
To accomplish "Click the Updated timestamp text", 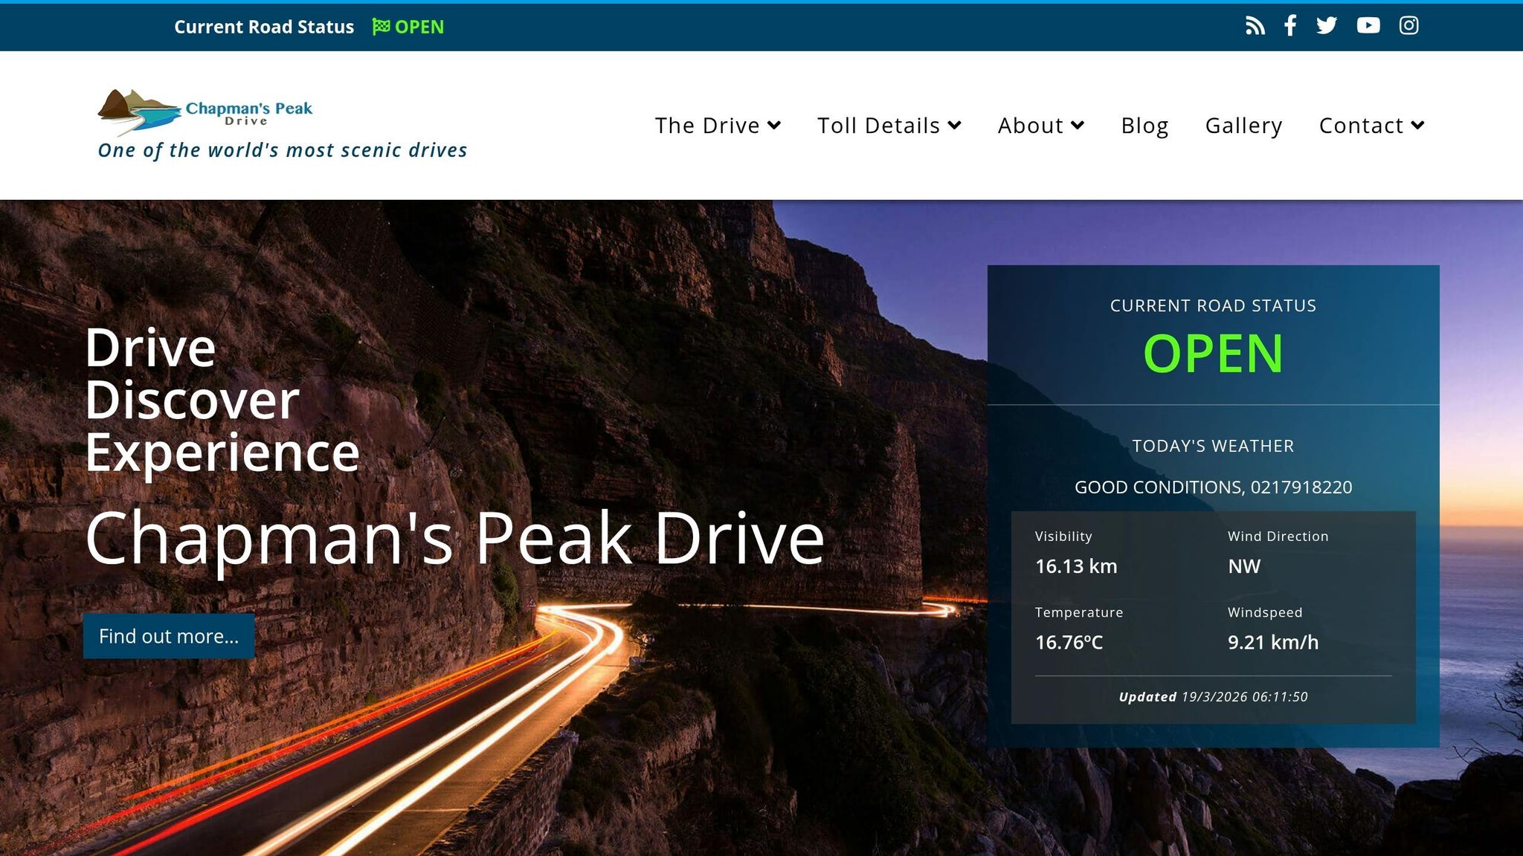I will [x=1213, y=697].
